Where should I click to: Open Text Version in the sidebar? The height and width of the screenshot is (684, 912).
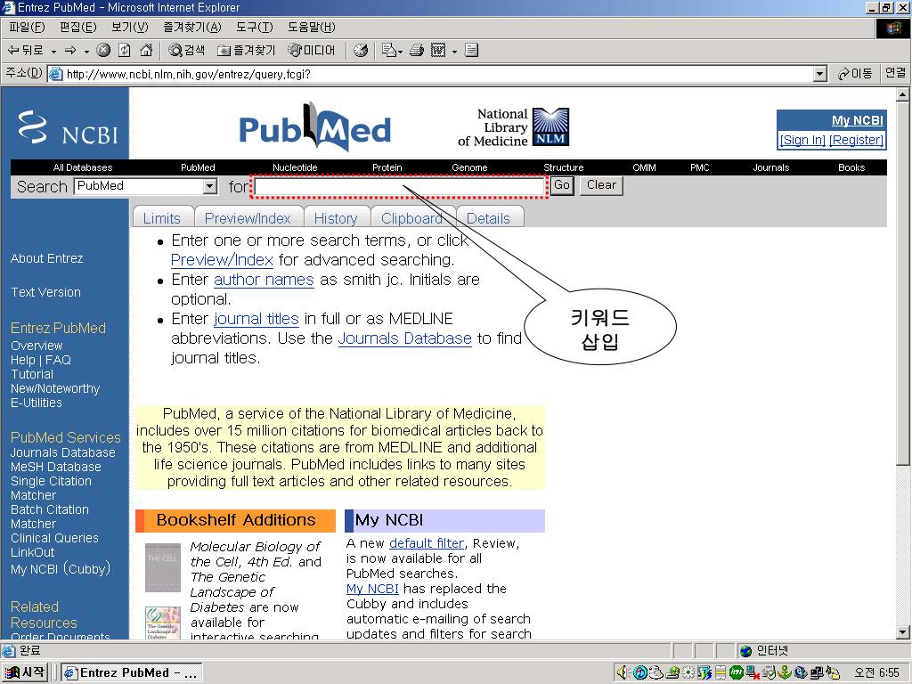tap(45, 292)
